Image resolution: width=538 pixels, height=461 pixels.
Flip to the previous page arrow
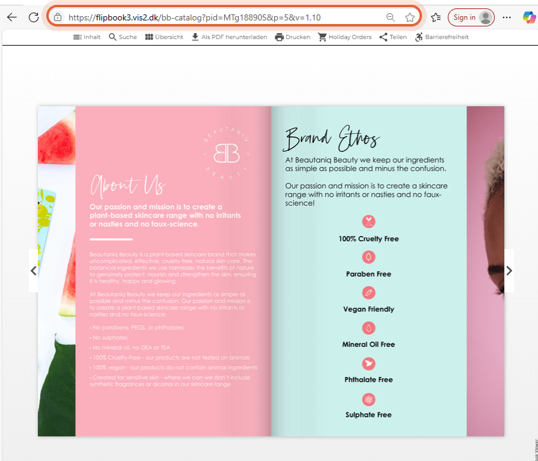click(x=33, y=271)
